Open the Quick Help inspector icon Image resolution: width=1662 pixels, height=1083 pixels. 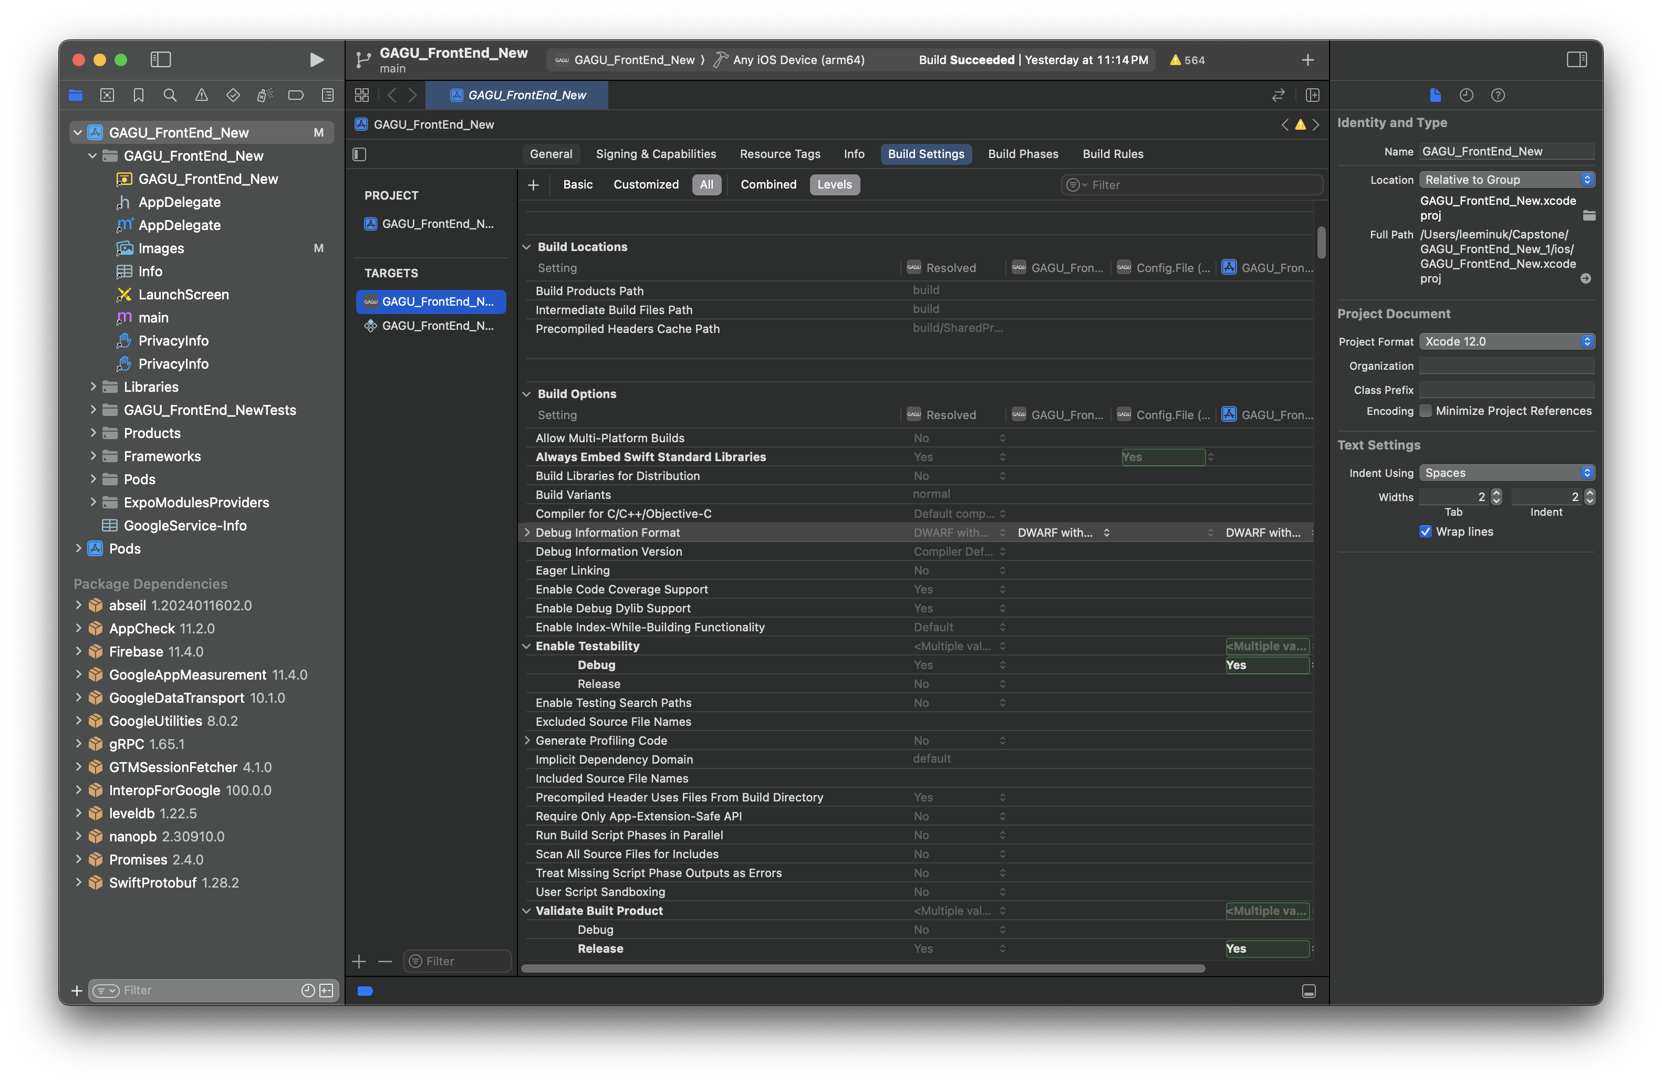(1498, 95)
